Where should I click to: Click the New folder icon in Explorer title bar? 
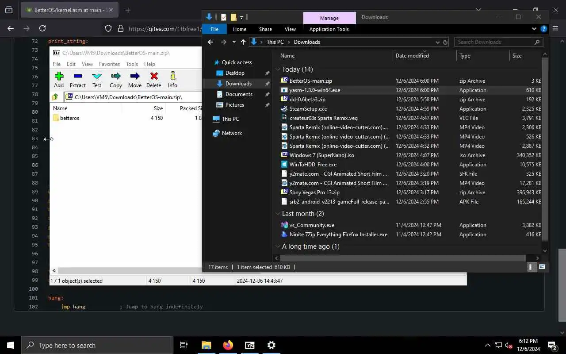(x=233, y=17)
